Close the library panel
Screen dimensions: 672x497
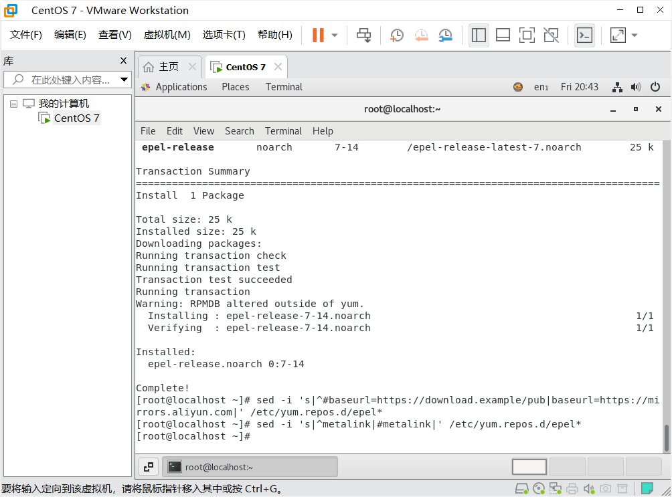click(123, 61)
